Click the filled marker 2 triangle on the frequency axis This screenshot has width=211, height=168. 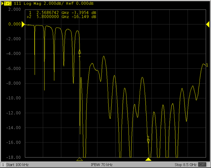(148, 159)
